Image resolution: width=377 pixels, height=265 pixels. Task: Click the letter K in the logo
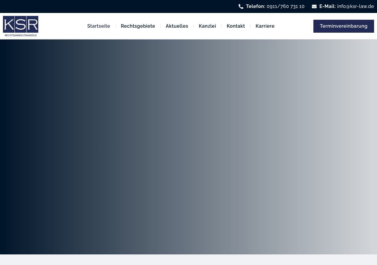point(9,24)
